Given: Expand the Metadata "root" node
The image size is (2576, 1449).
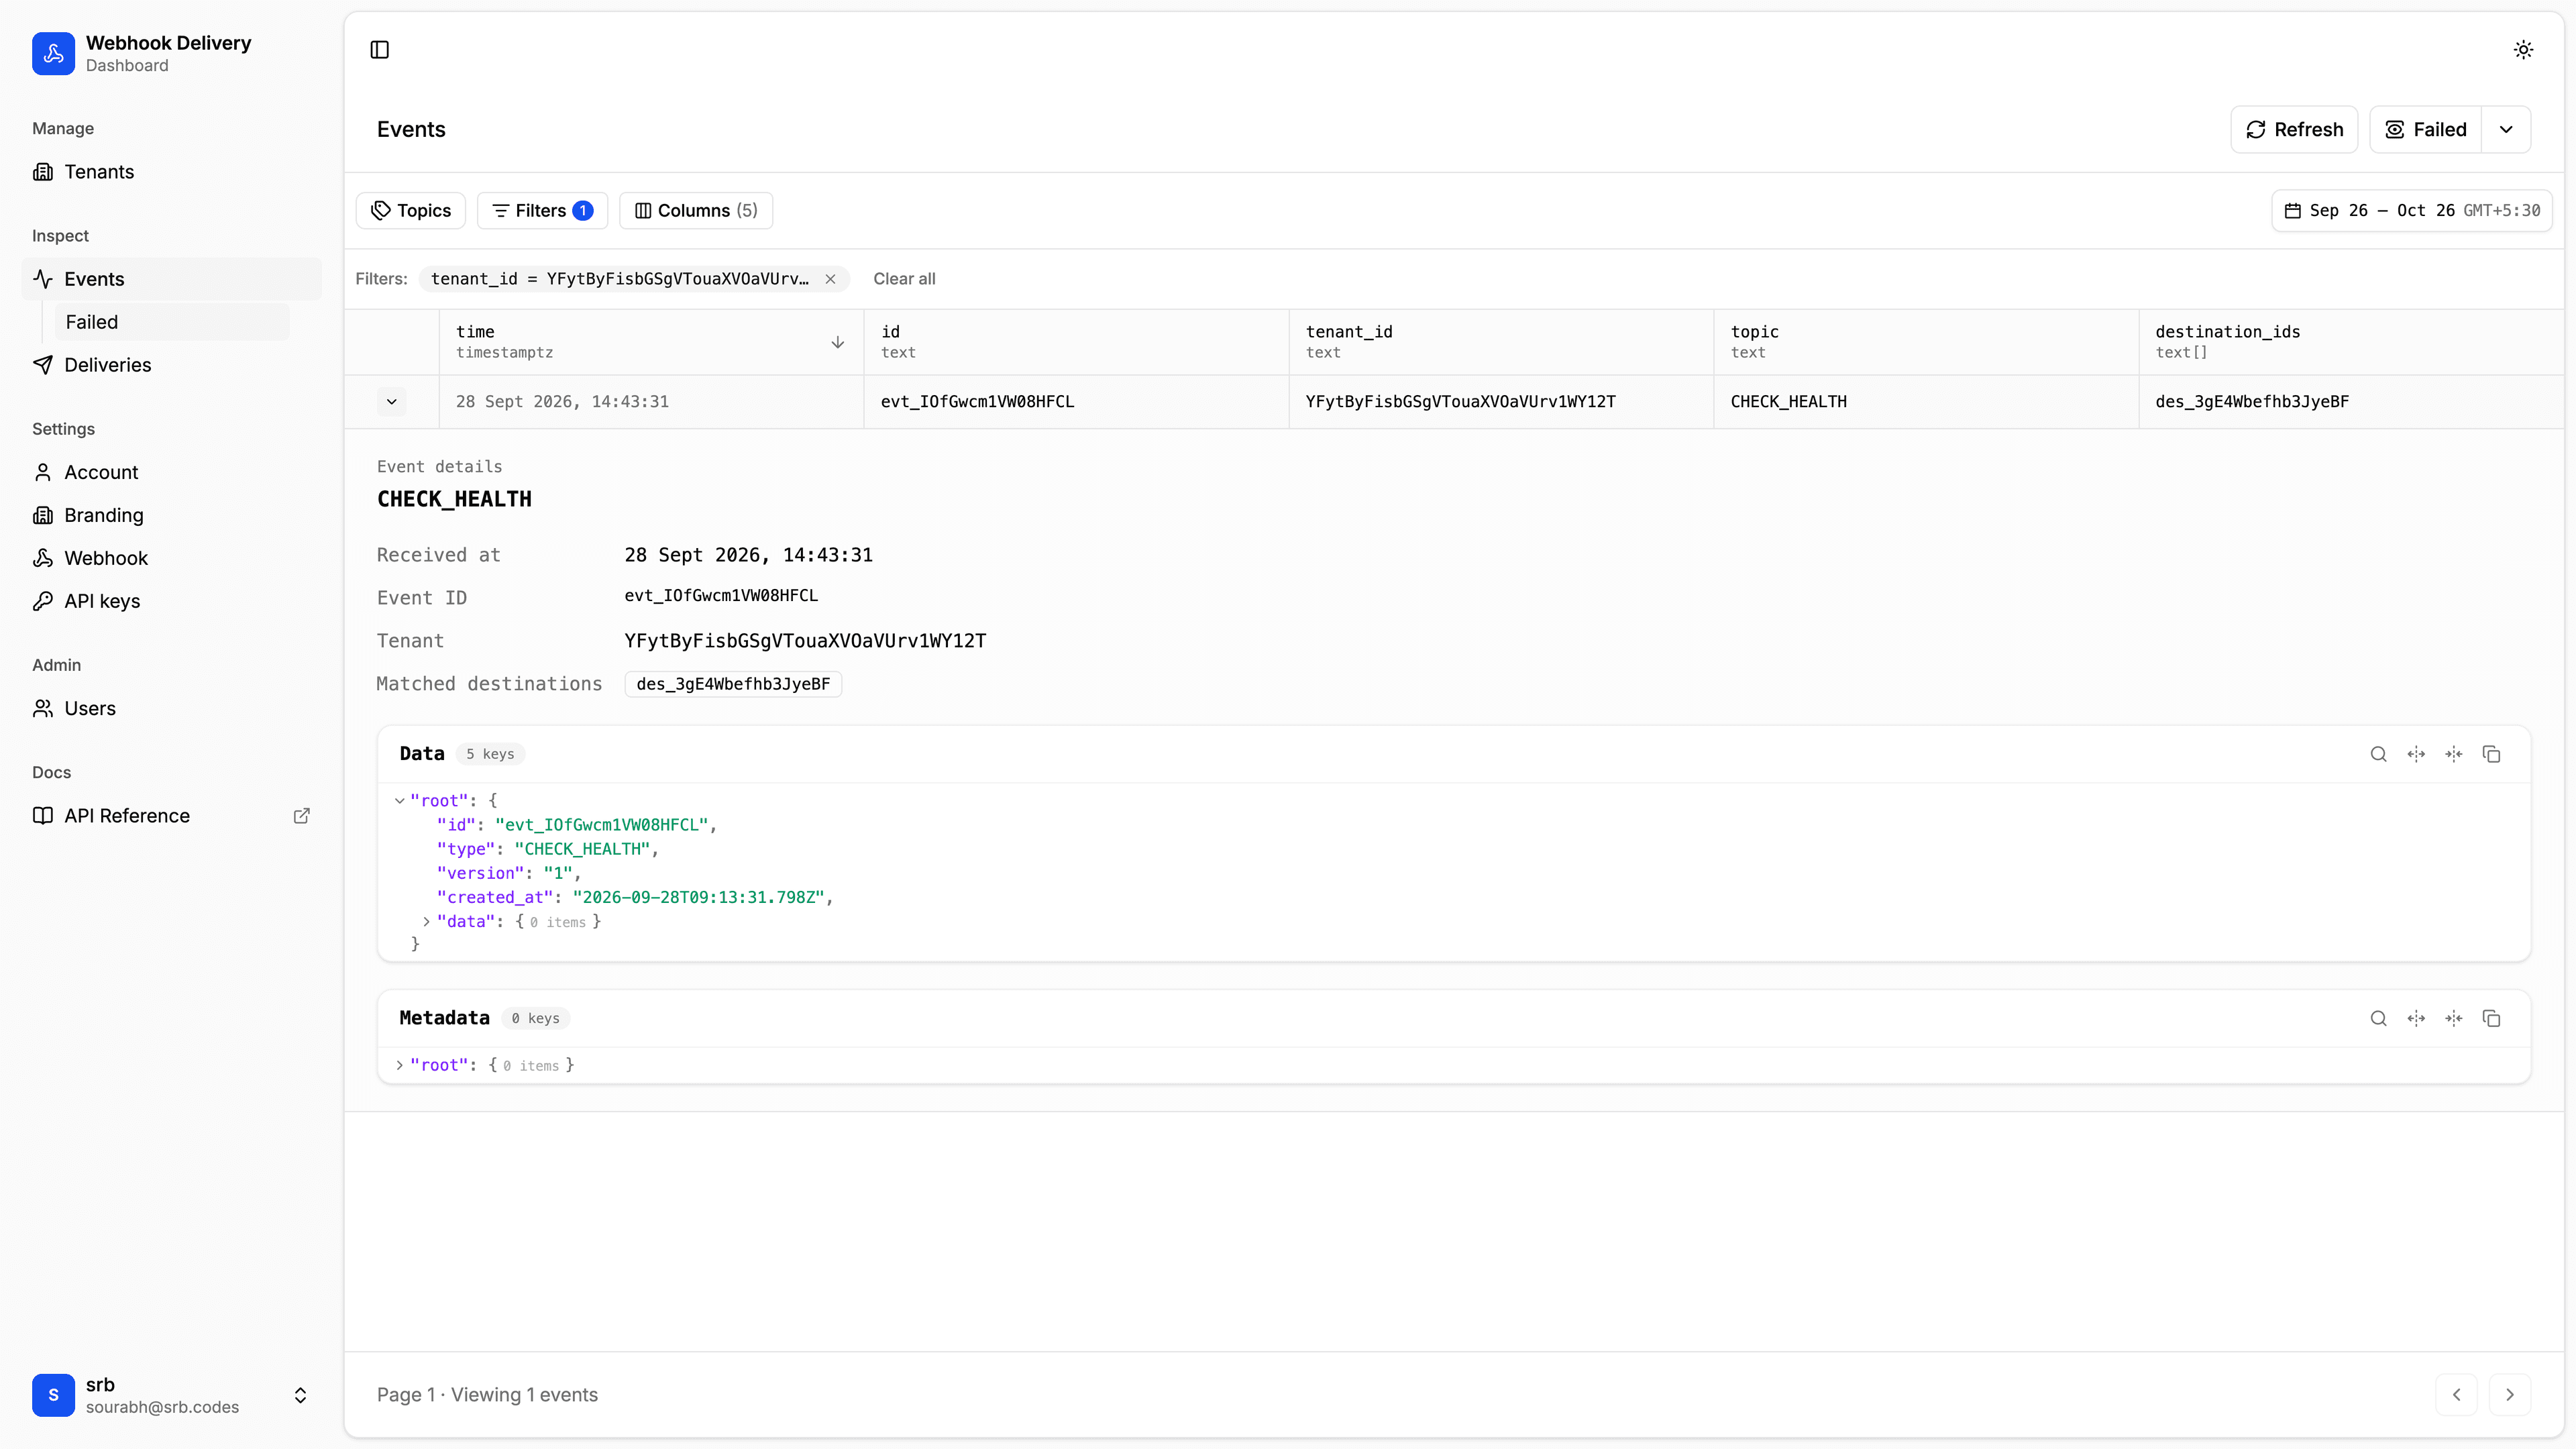Looking at the screenshot, I should click(x=400, y=1065).
